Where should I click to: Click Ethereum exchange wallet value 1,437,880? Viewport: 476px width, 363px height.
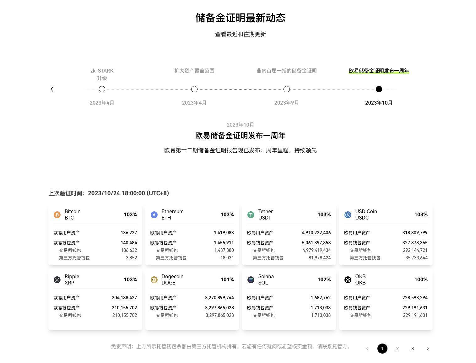tap(224, 251)
